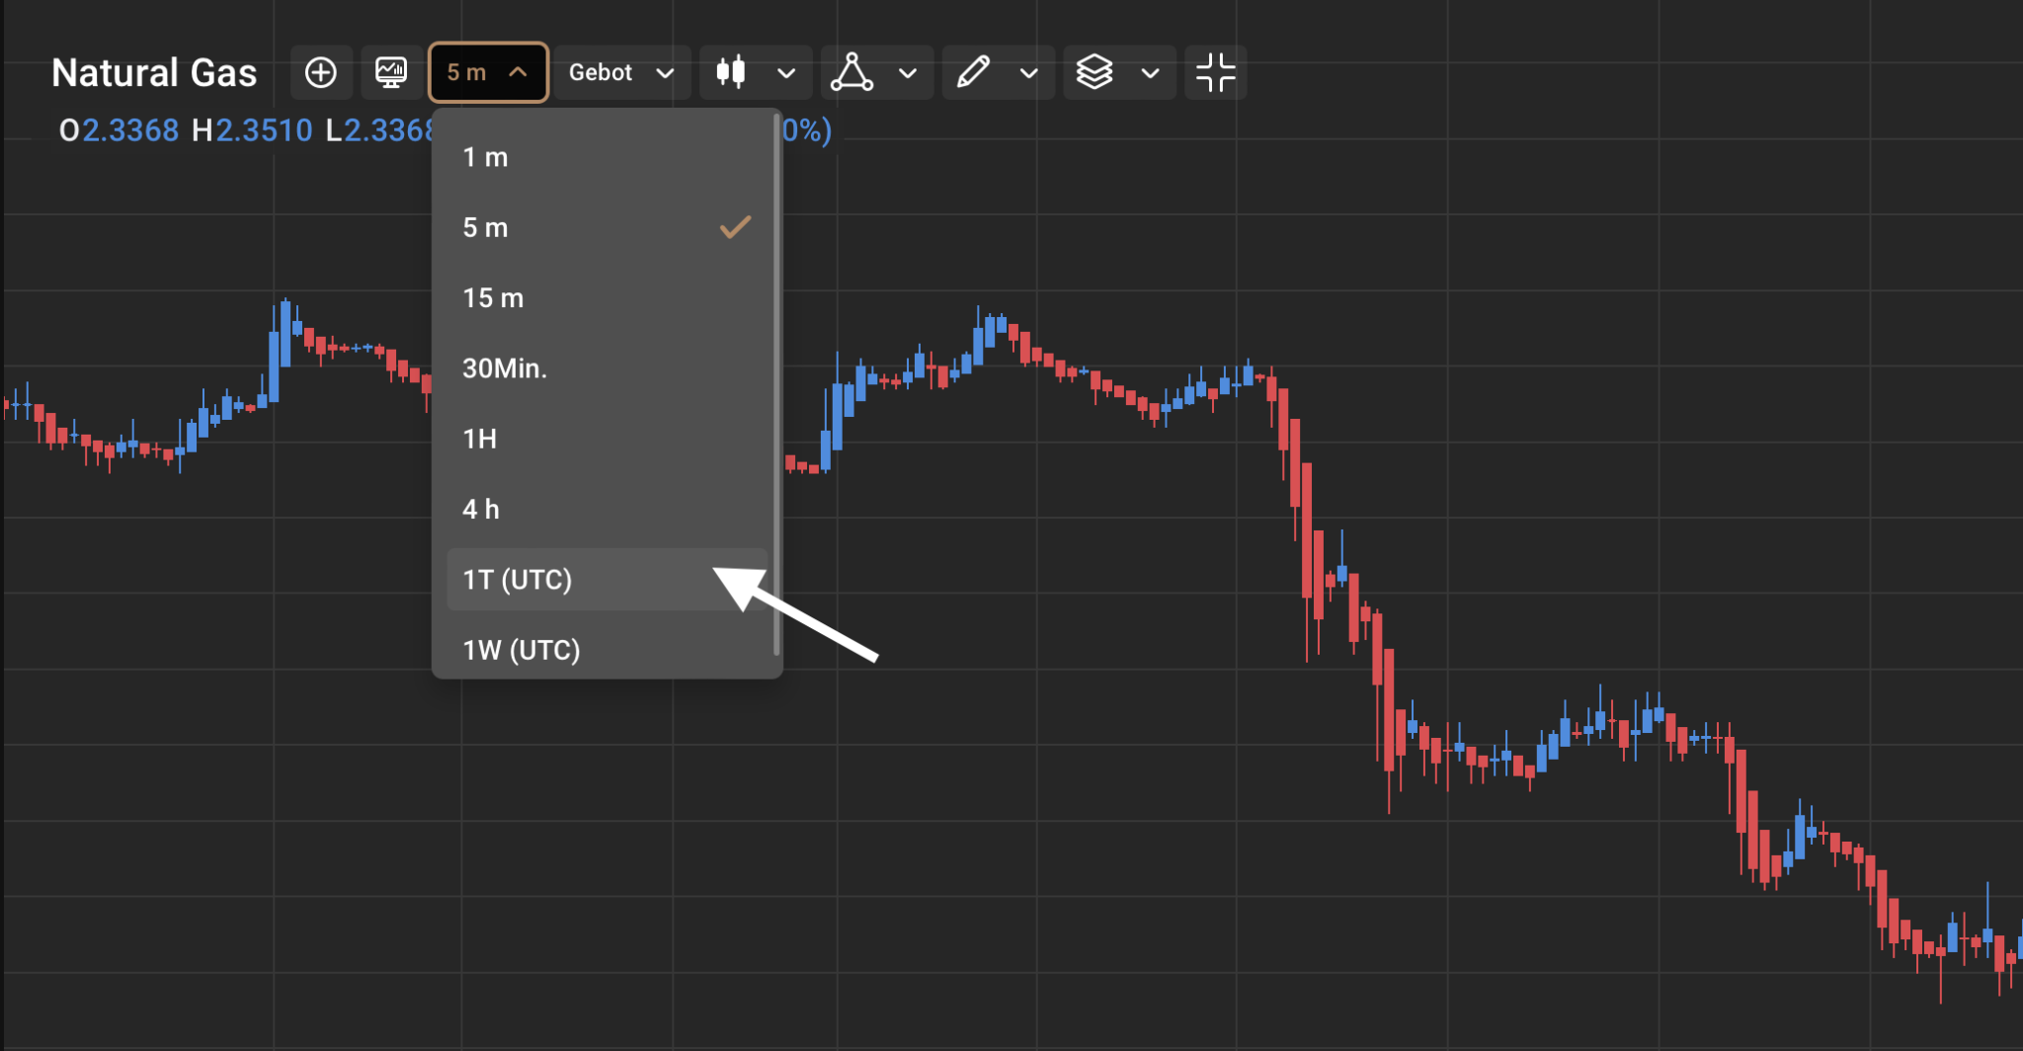The image size is (2023, 1051).
Task: Choose the 1W (UTC) weekly interval
Action: pos(553,650)
